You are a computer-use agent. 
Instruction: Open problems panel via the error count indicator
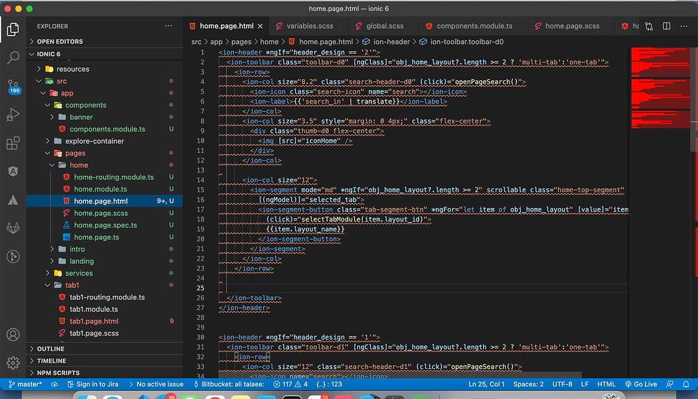(x=292, y=384)
